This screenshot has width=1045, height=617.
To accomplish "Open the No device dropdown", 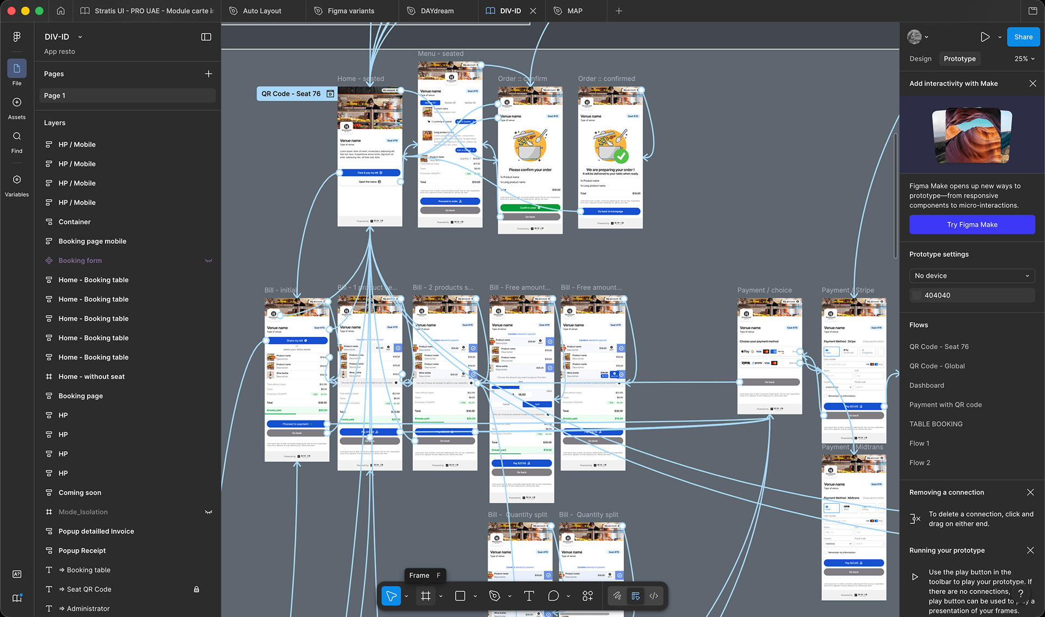I will 972,276.
